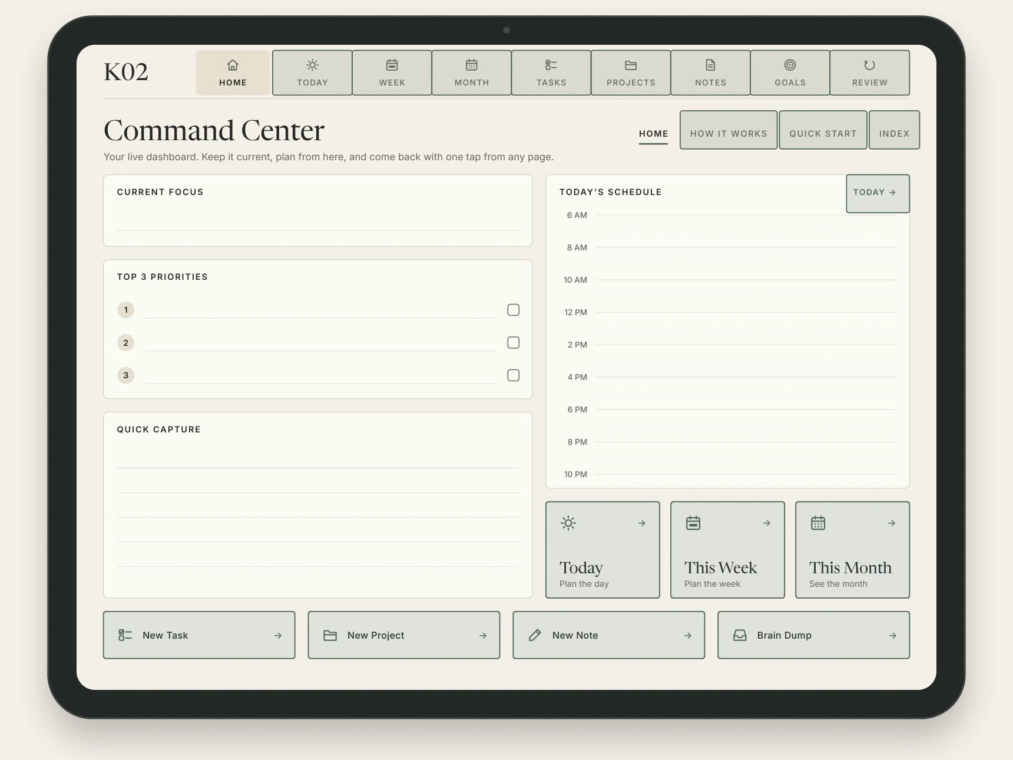This screenshot has height=760, width=1013.
Task: Click the Projects folder icon in top navigation
Action: [631, 65]
